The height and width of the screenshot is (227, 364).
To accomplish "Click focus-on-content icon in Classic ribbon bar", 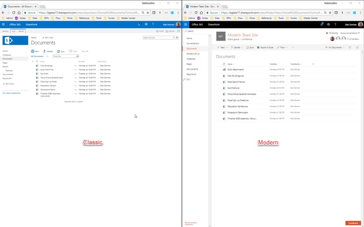I will pos(179,31).
